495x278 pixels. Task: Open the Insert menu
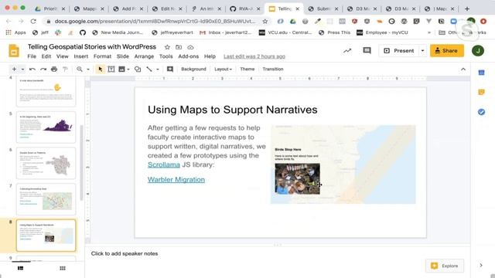[81, 56]
